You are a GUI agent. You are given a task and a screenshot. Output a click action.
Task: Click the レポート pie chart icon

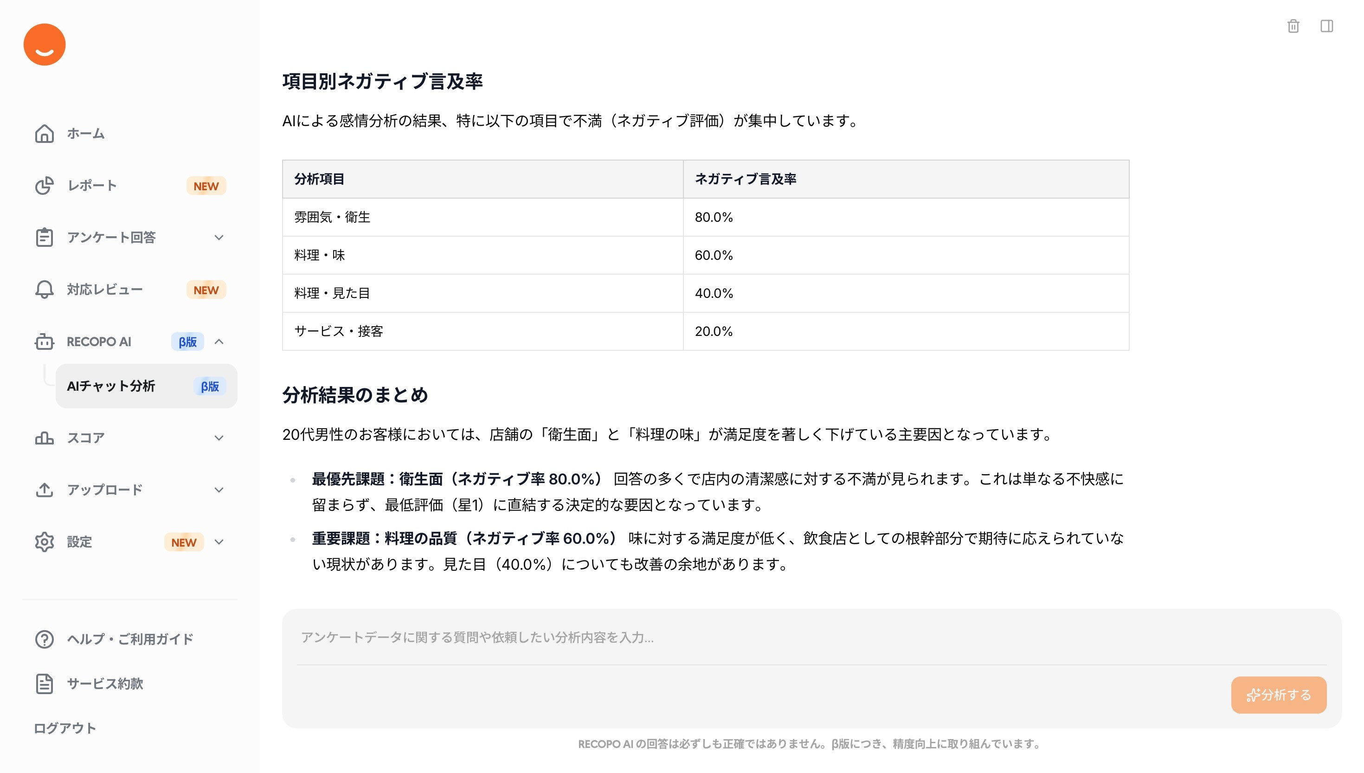point(45,185)
